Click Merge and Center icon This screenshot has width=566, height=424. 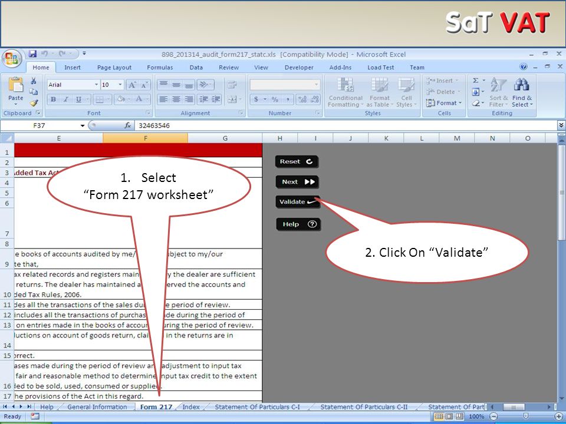232,99
